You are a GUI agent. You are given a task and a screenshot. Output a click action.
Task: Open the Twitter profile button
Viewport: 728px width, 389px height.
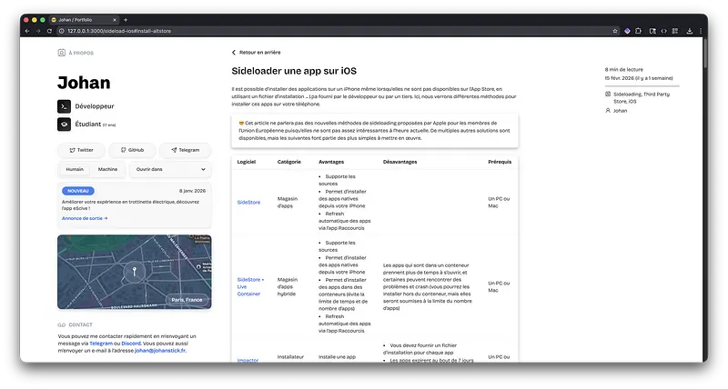click(80, 150)
